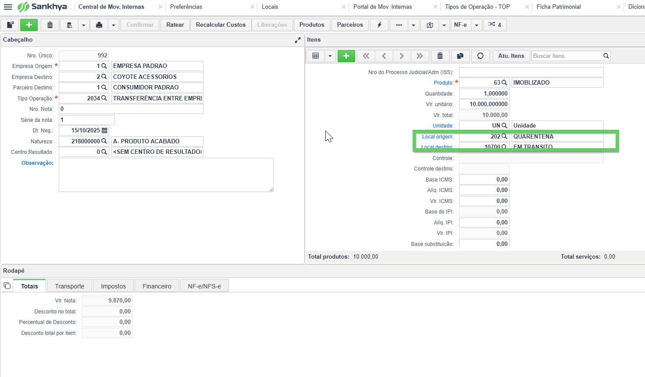The image size is (645, 377).
Task: Click the duplicate item icon in Itens toolbar
Action: [460, 56]
